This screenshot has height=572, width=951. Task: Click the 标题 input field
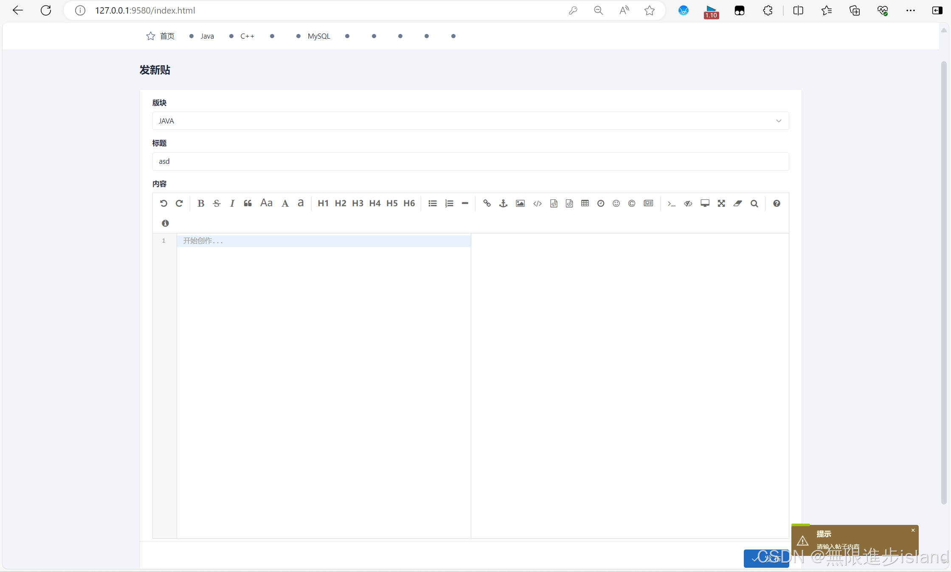[470, 161]
